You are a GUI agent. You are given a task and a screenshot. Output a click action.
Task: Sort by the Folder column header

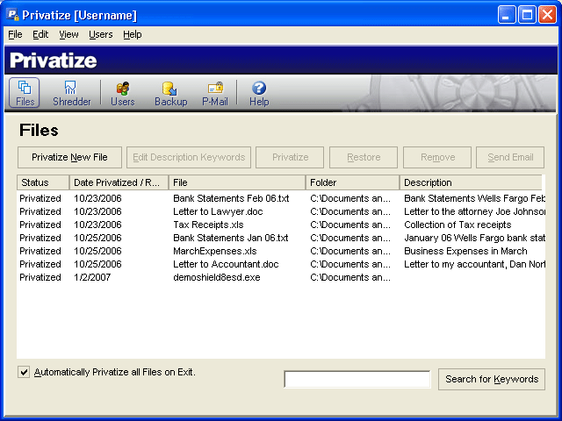353,182
